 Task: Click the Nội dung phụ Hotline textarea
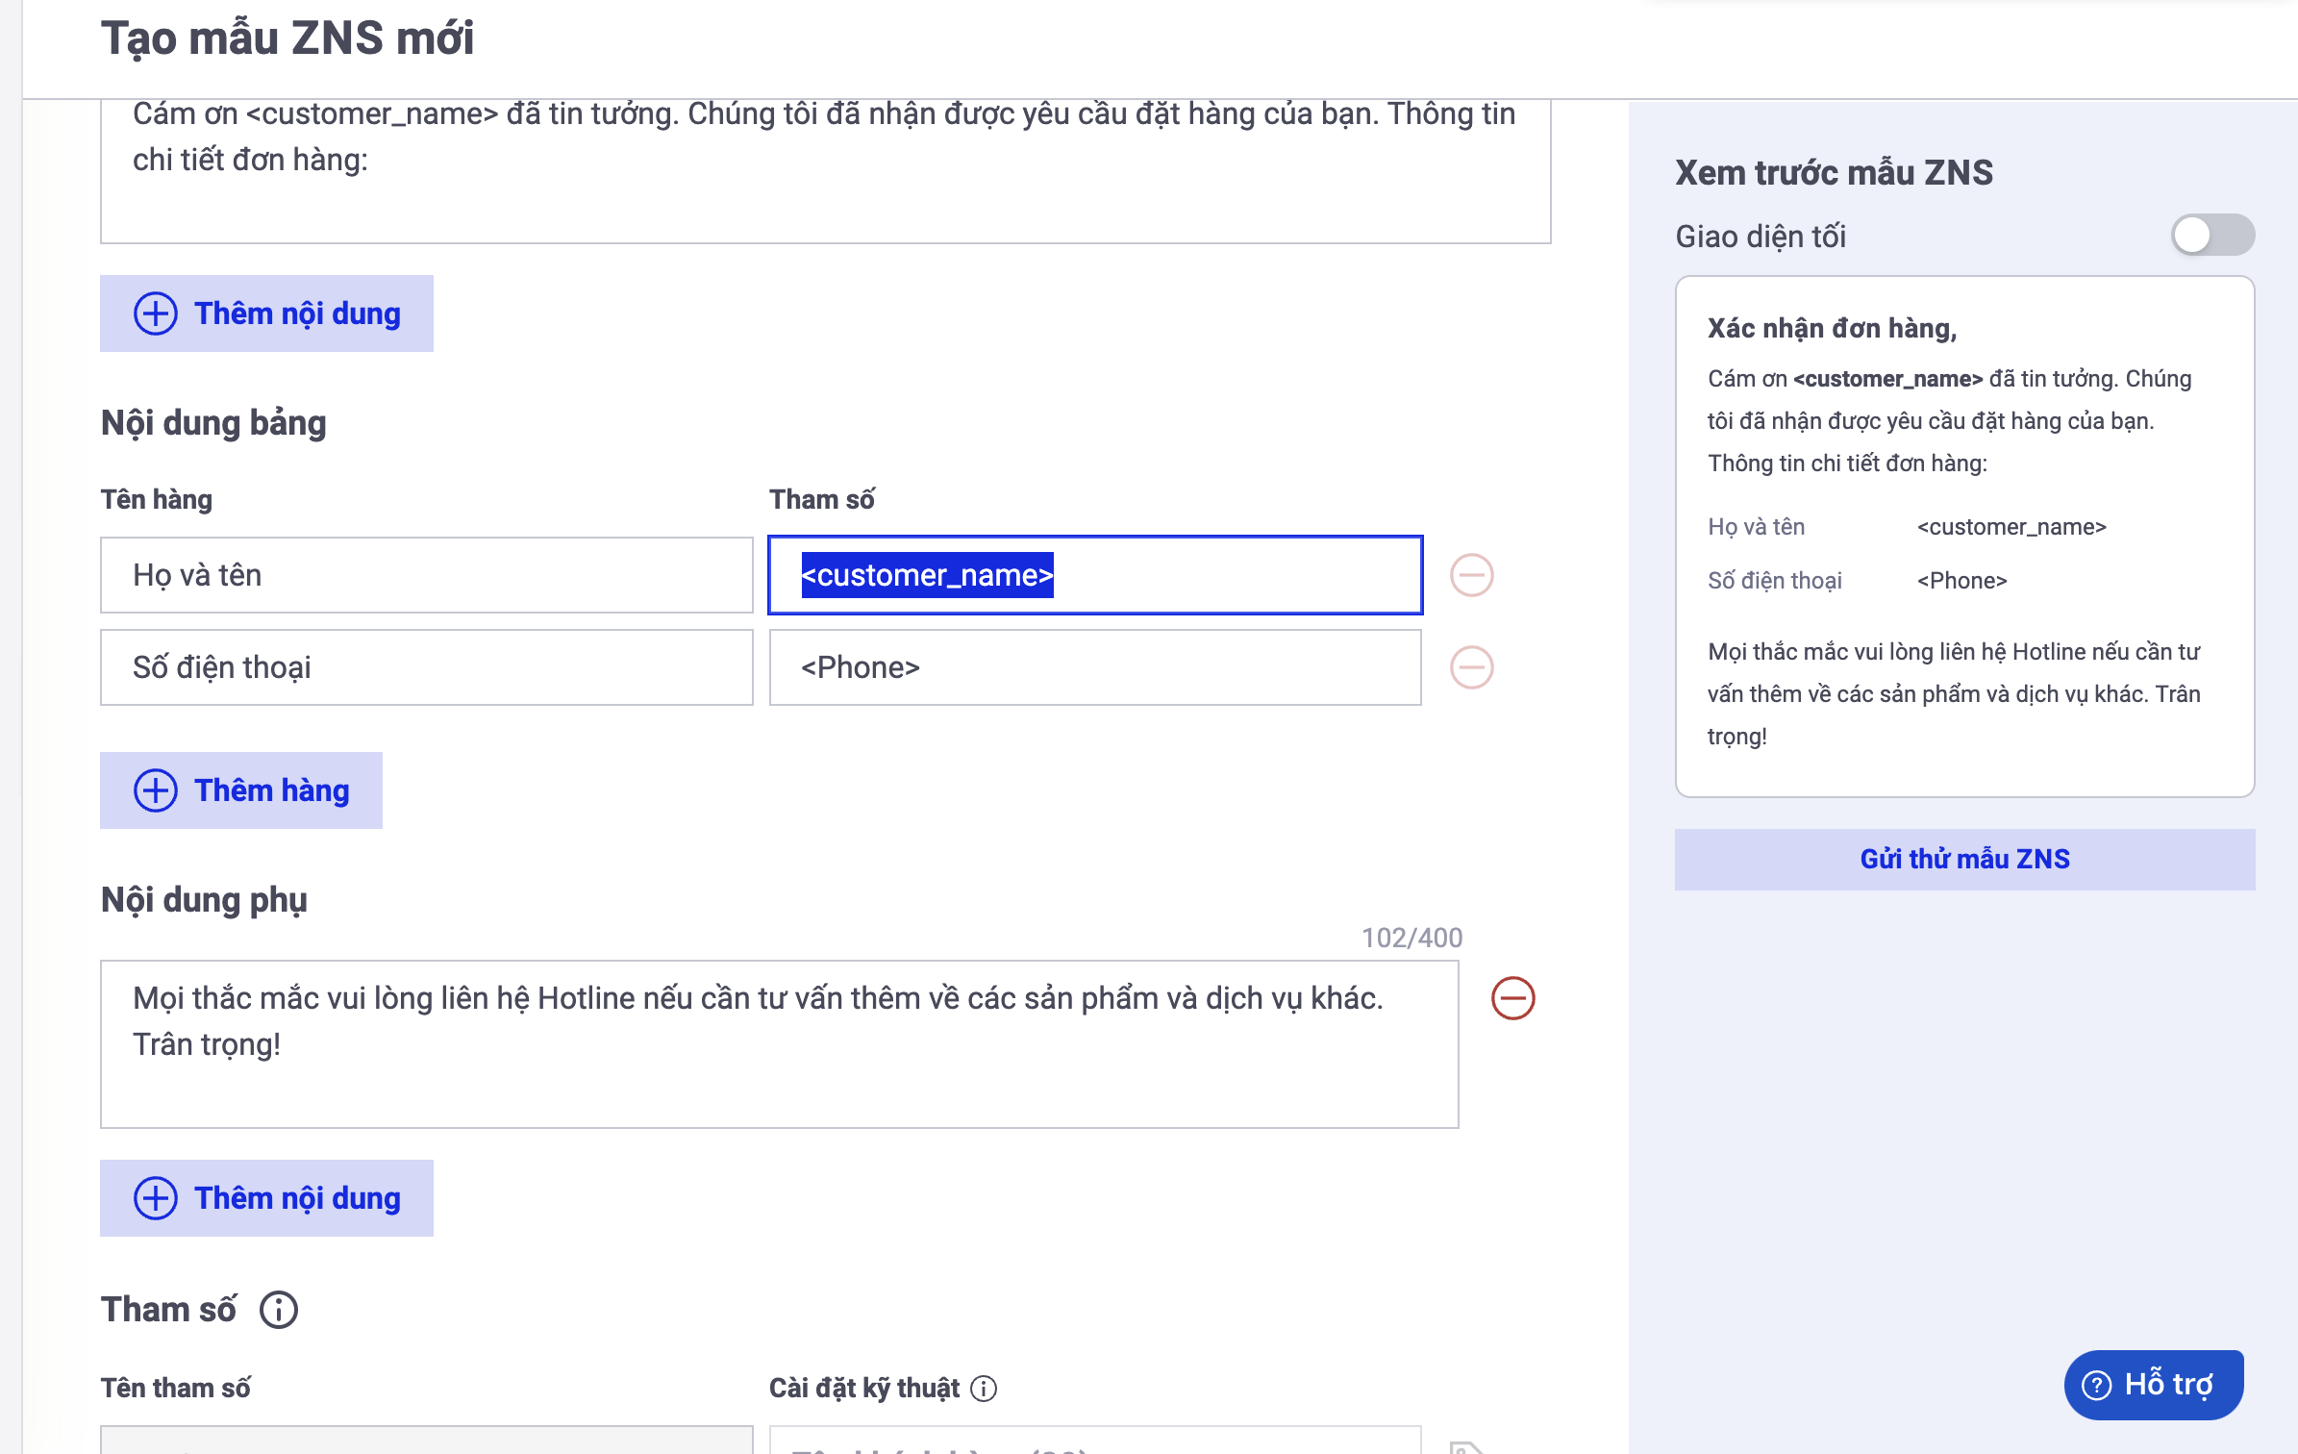[779, 1043]
